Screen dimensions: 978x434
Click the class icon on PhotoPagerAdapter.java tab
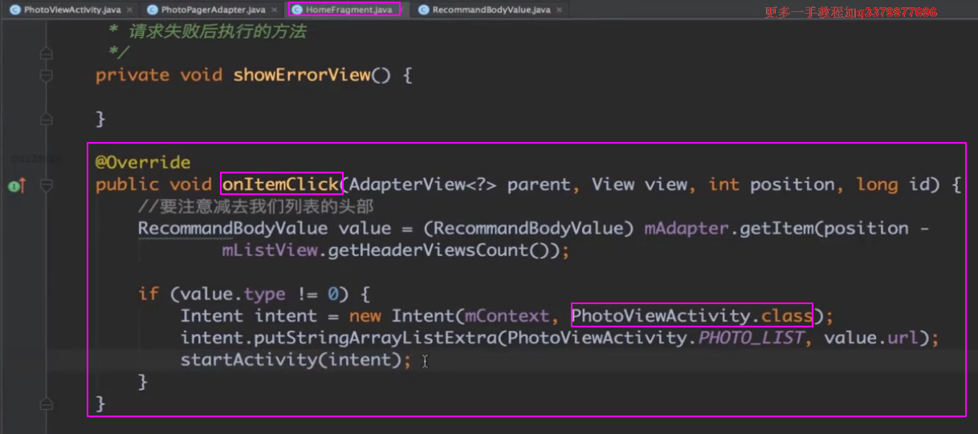click(153, 10)
